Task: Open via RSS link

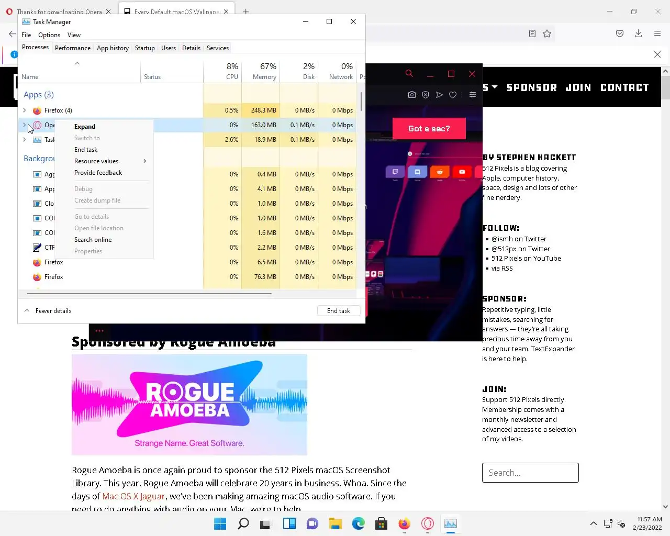Action: point(502,269)
